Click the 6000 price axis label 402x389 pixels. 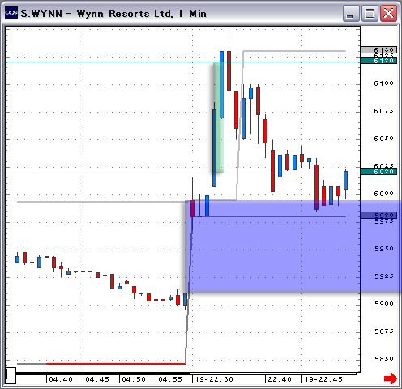coord(383,194)
